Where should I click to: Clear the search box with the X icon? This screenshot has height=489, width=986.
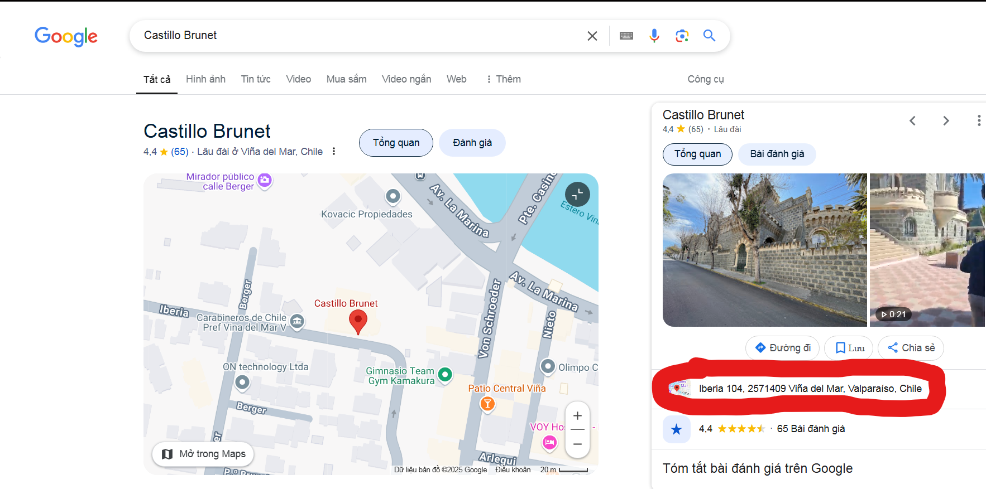(592, 36)
